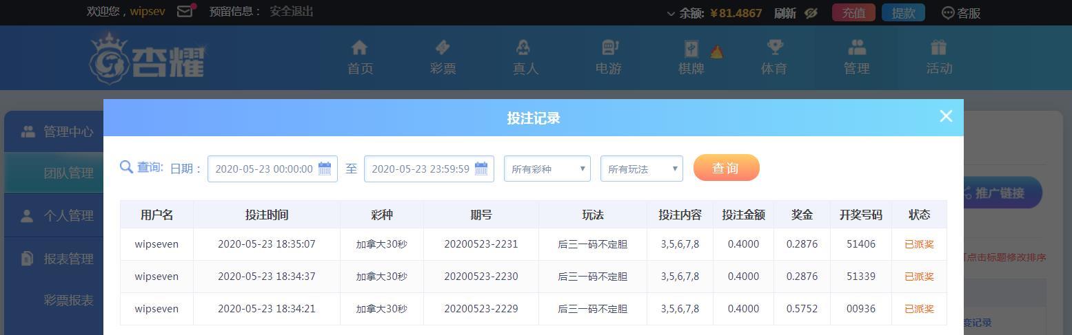Image resolution: width=1072 pixels, height=335 pixels.
Task: Click period number 20200523-2231
Action: pos(481,244)
